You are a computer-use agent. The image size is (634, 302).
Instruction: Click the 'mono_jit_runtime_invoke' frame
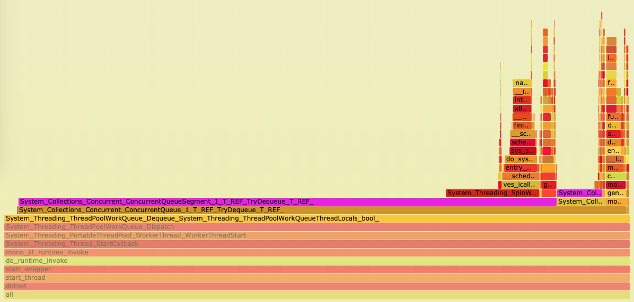pyautogui.click(x=316, y=252)
